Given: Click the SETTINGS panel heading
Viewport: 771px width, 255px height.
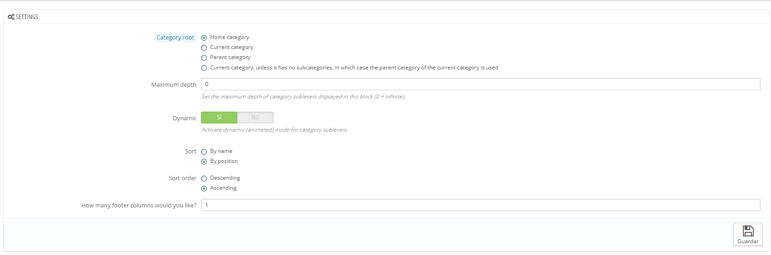Looking at the screenshot, I should pos(27,17).
